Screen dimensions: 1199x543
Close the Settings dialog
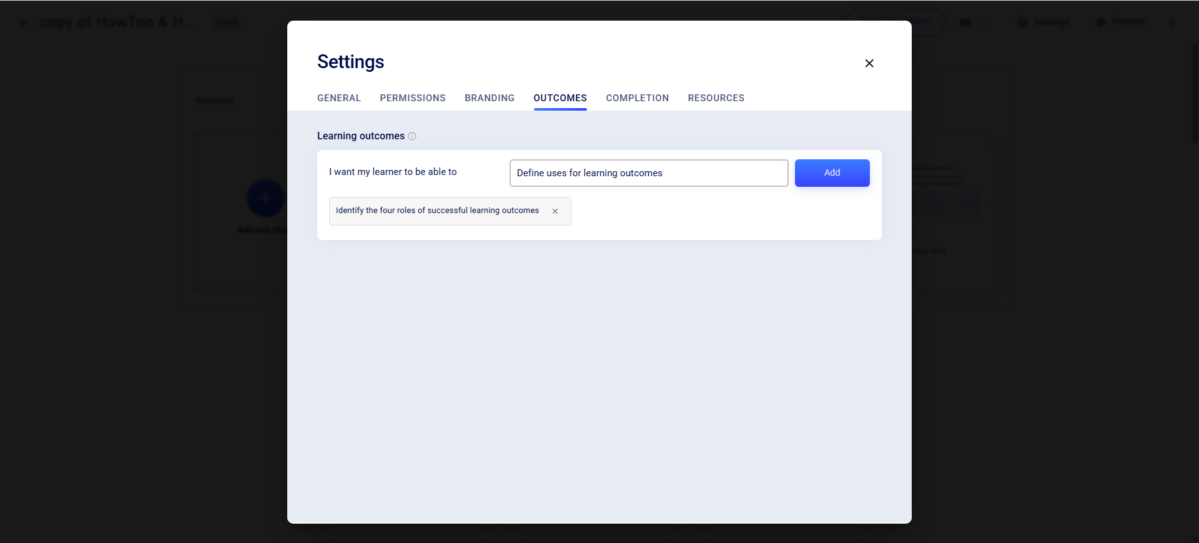coord(869,63)
